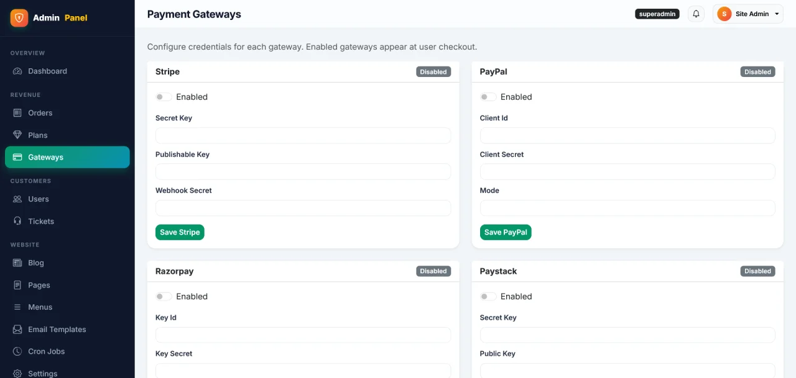
Task: Focus the Paystack Secret Key field
Action: tap(627, 335)
